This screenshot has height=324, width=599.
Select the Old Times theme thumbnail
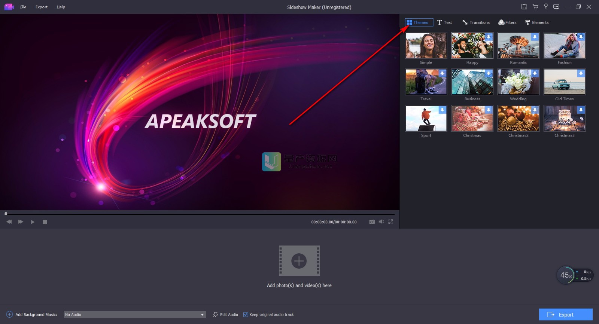point(565,82)
